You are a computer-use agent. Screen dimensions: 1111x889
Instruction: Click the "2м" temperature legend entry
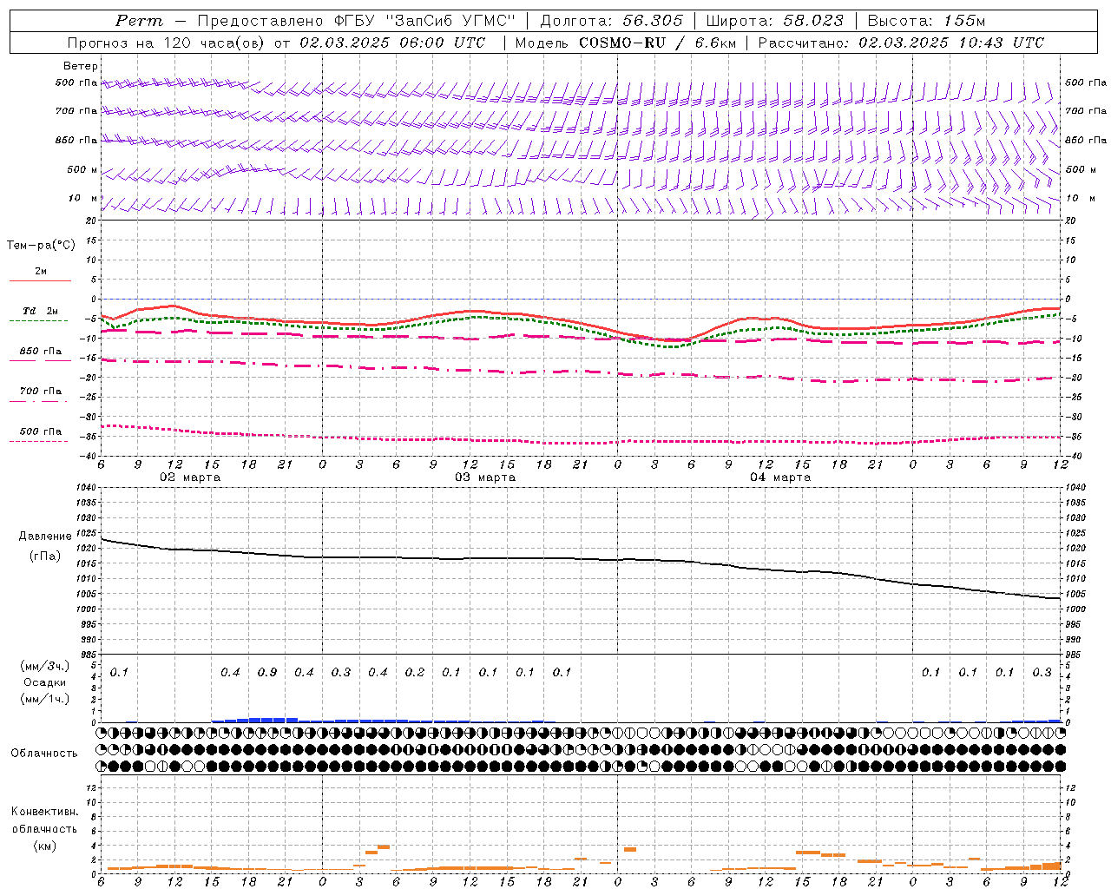41,271
